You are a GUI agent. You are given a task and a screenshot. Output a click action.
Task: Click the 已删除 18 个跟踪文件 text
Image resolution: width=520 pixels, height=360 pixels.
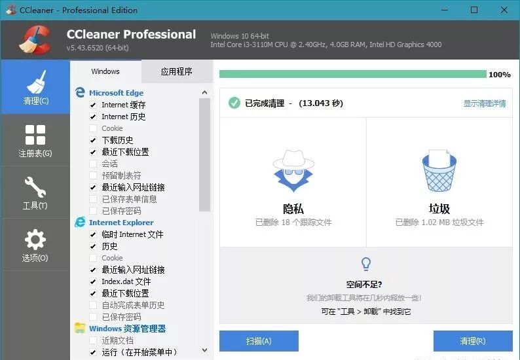click(293, 222)
